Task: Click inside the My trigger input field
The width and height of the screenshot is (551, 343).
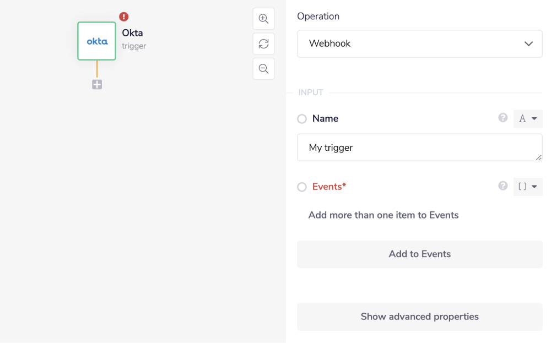Action: click(419, 147)
